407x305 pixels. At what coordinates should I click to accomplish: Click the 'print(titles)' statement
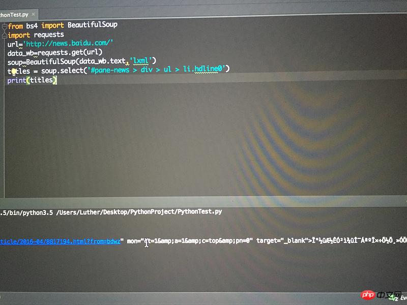point(32,80)
